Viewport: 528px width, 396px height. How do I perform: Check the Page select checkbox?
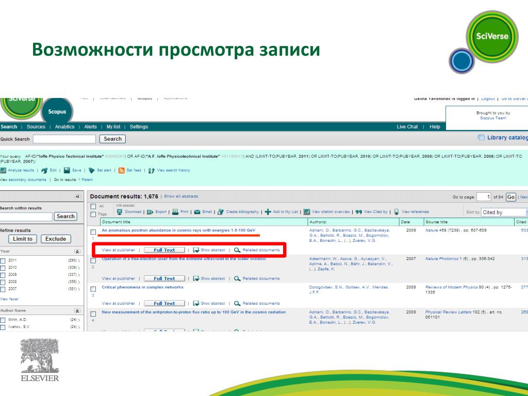click(x=93, y=214)
